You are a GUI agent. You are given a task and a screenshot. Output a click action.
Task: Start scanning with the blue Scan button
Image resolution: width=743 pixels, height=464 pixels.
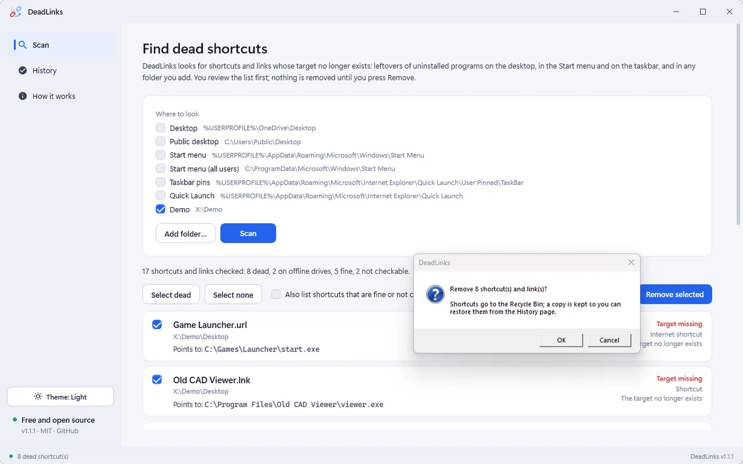pos(248,233)
